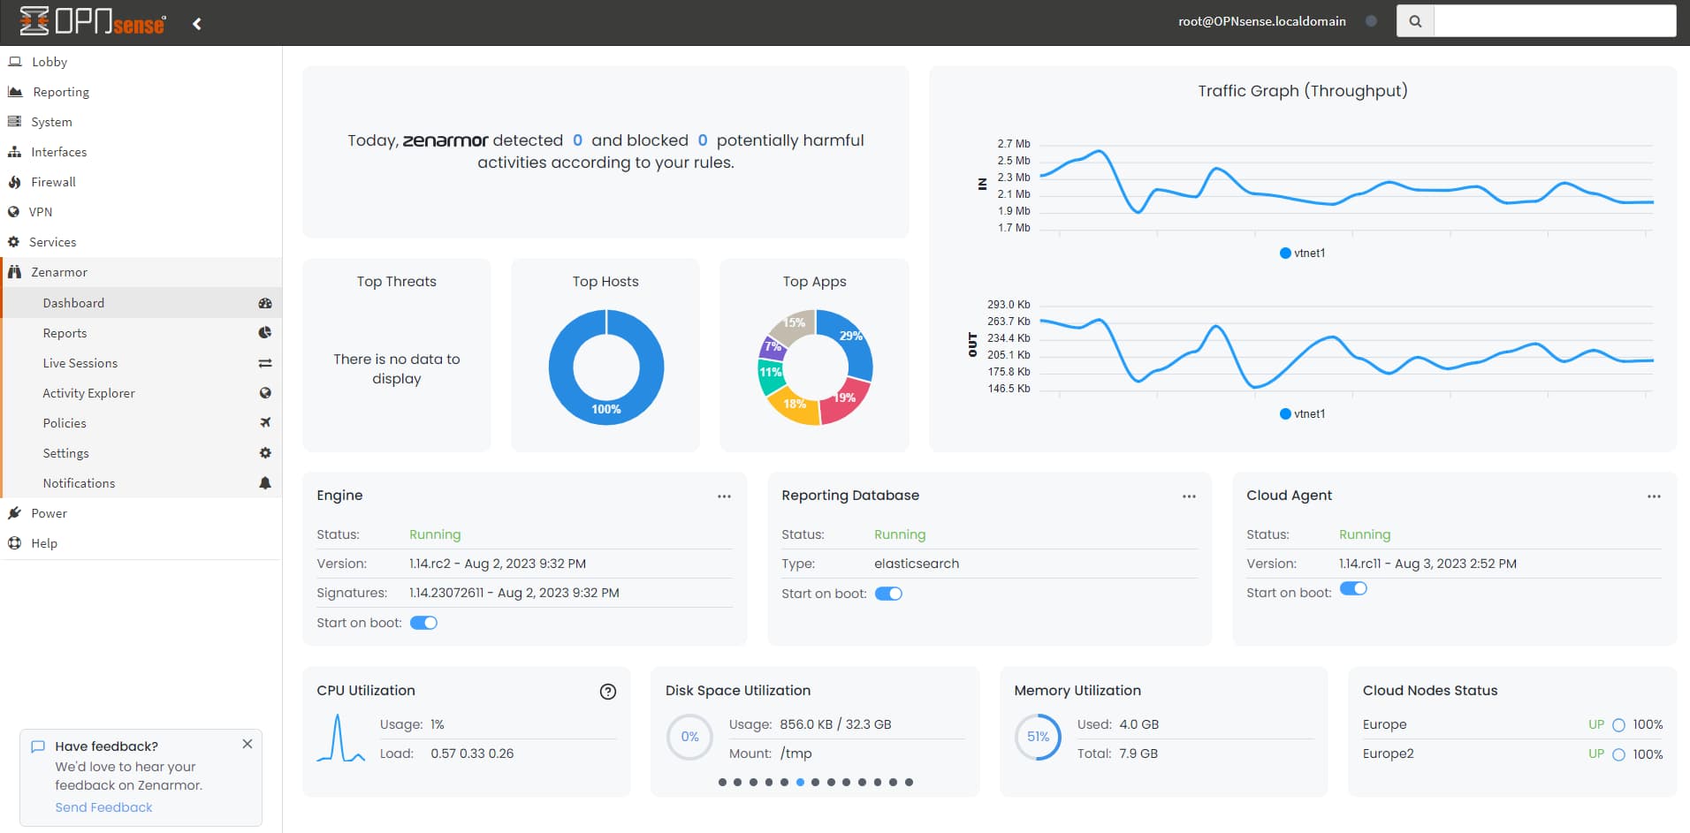
Task: Open Live Sessions using the arrows icon
Action: (x=265, y=362)
